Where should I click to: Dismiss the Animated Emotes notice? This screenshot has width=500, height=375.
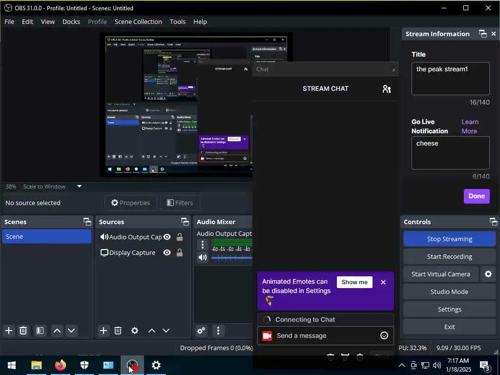383,282
